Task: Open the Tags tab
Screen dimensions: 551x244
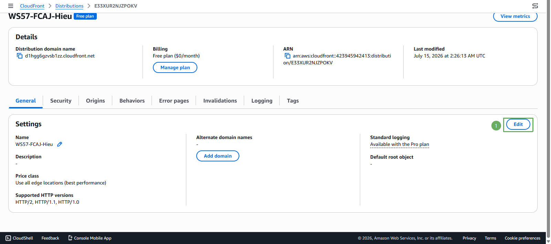Action: pyautogui.click(x=293, y=101)
